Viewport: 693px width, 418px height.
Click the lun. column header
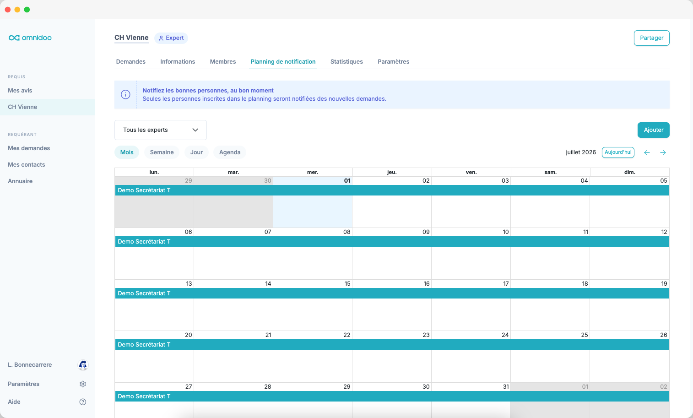coord(154,172)
